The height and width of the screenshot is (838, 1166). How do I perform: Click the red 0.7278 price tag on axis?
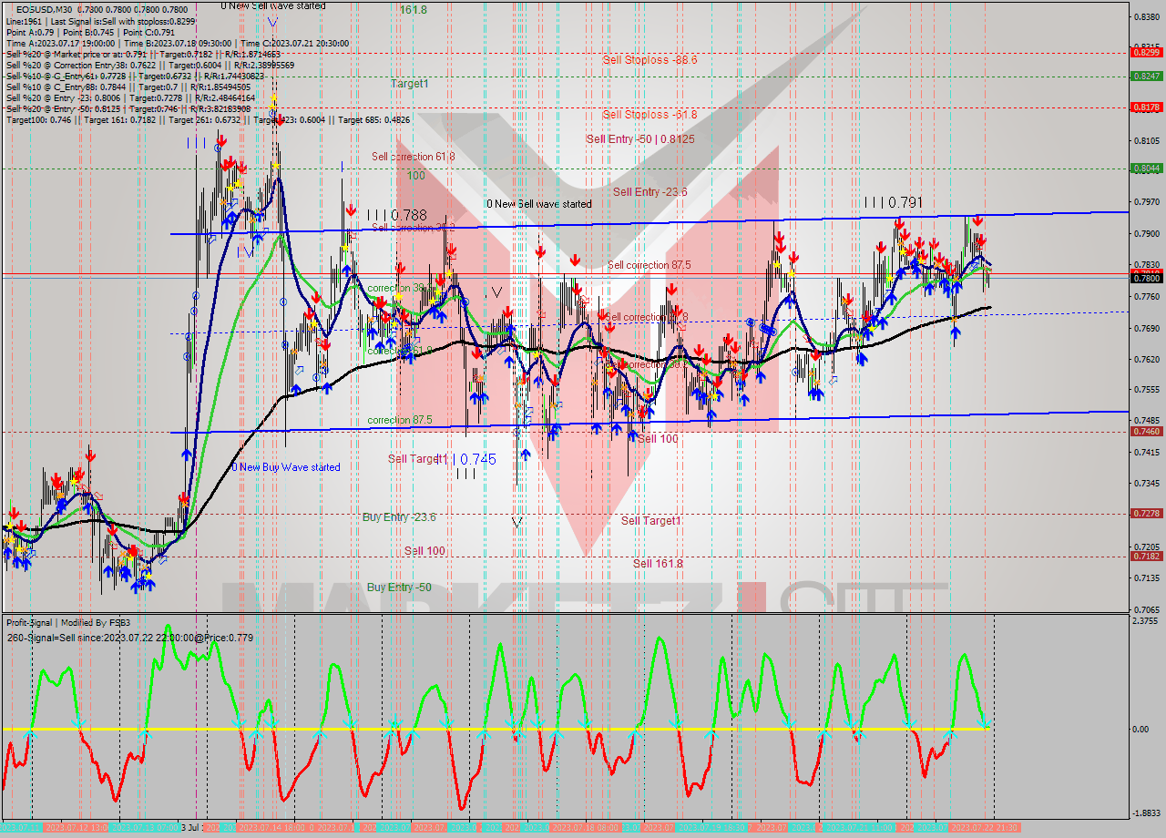(x=1145, y=513)
